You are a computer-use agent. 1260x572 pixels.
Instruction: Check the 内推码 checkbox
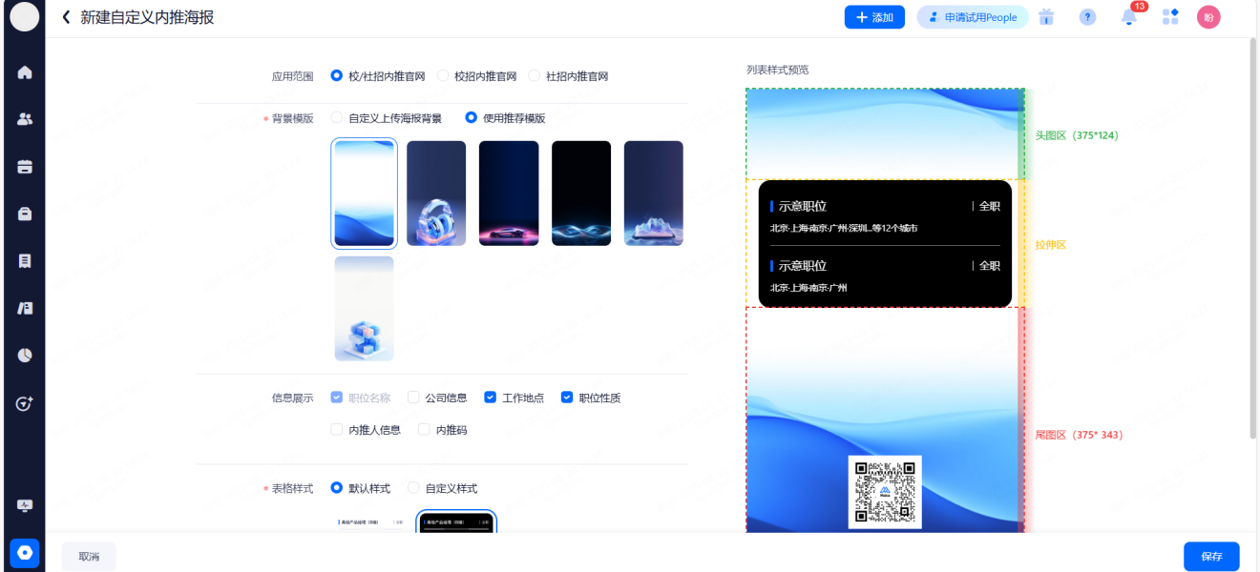[424, 430]
